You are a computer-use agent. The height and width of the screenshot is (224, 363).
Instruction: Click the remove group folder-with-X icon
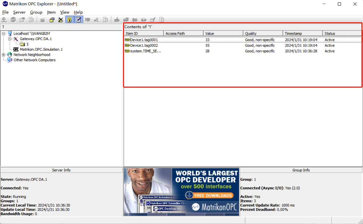click(x=61, y=20)
